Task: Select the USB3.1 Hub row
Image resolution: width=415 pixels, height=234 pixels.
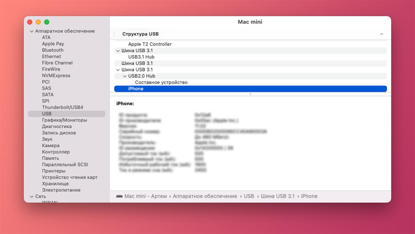Action: (x=141, y=57)
